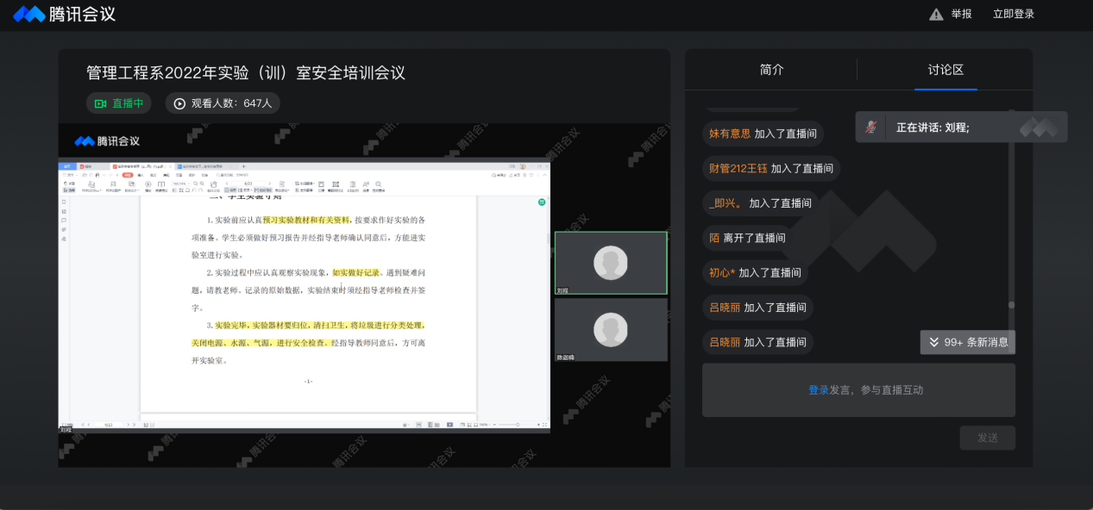Click the chat message input area
The width and height of the screenshot is (1093, 510).
(x=858, y=390)
